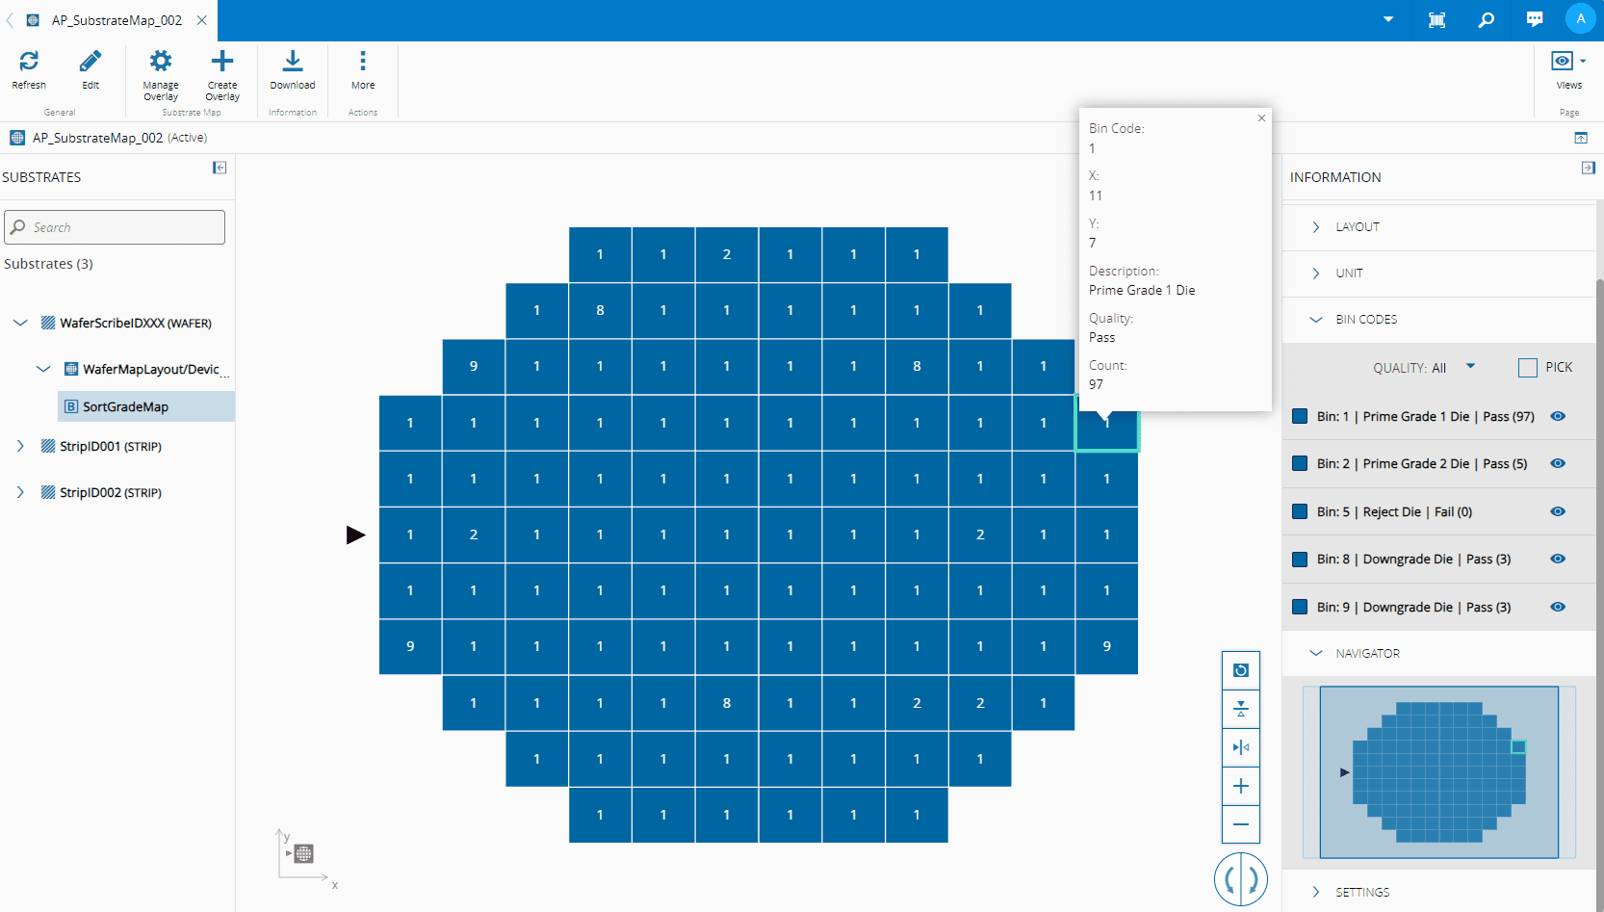The width and height of the screenshot is (1604, 912).
Task: Click the Bin 2 color swatch
Action: [1300, 463]
